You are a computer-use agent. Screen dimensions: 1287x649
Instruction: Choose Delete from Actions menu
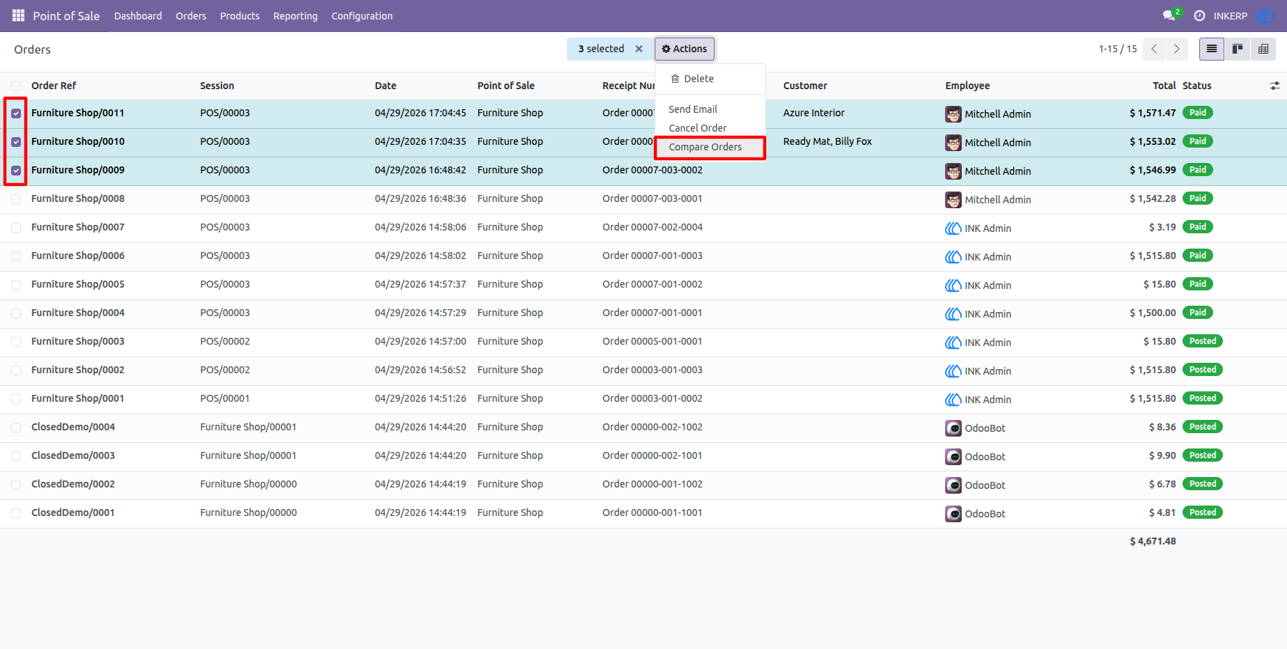(x=710, y=79)
